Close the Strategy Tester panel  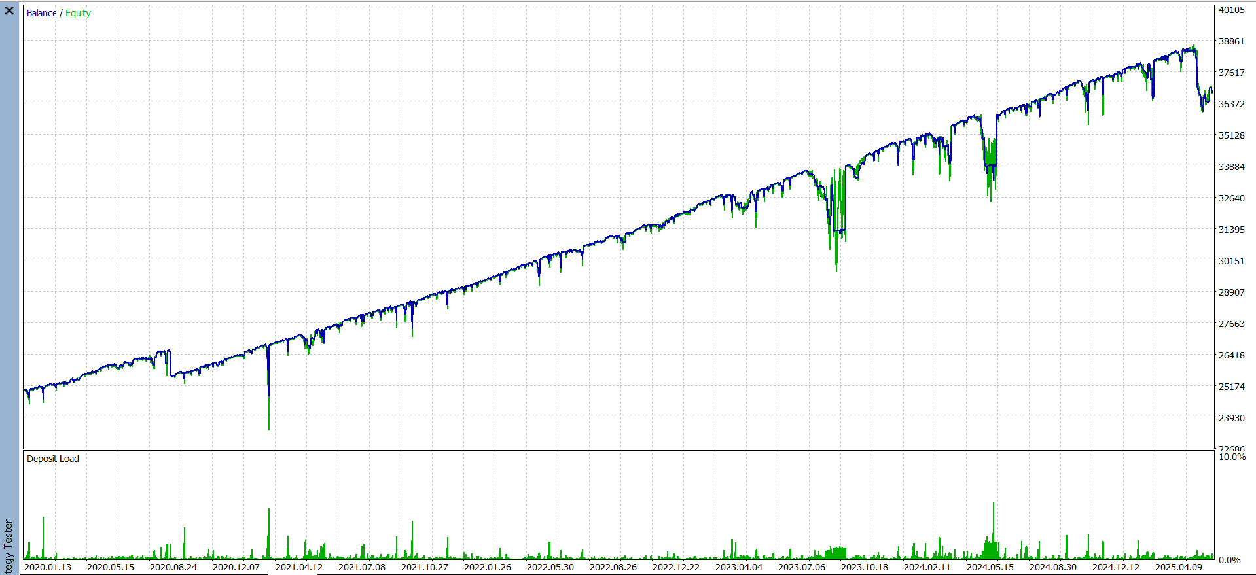click(9, 10)
